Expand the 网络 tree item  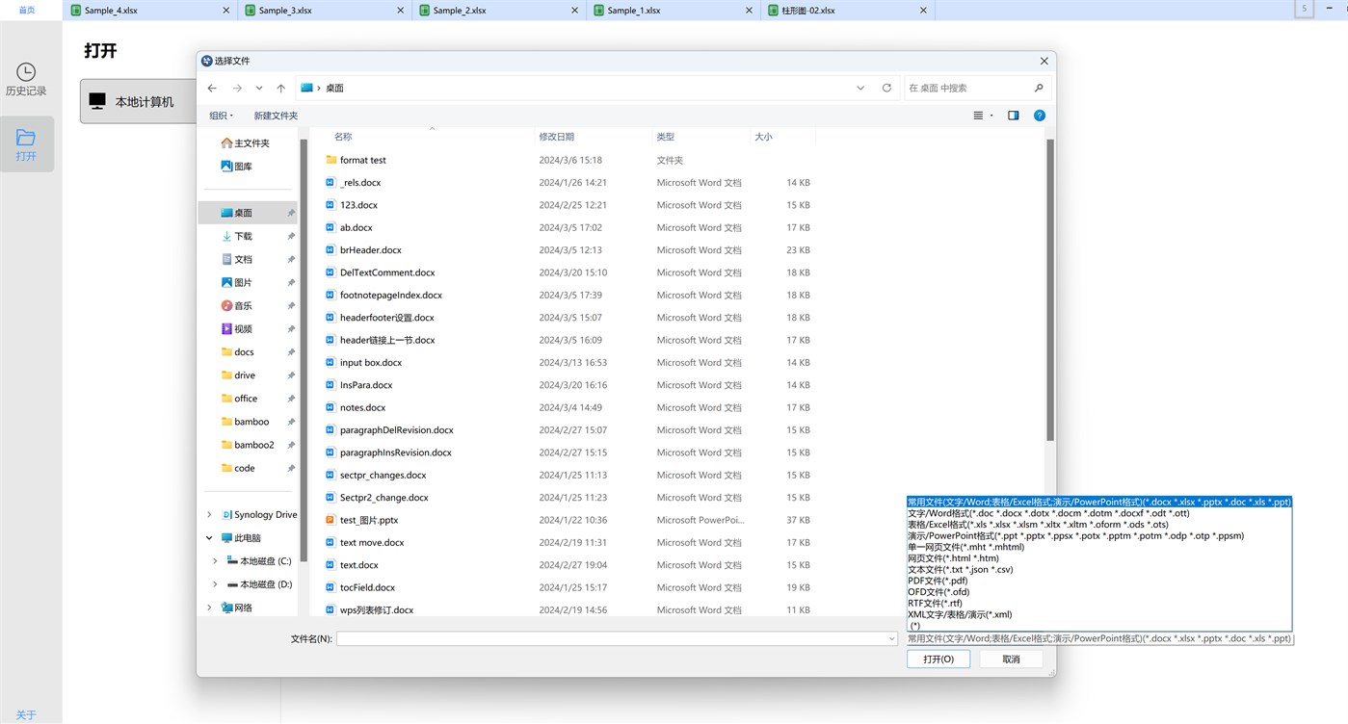[x=208, y=607]
